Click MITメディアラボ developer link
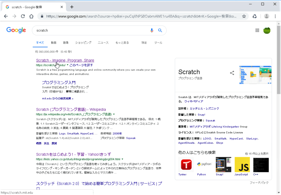 click(200, 127)
